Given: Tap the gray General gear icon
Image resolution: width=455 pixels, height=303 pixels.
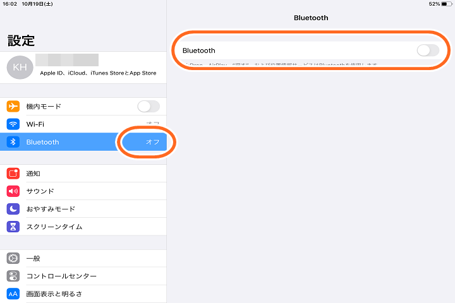Looking at the screenshot, I should coord(13,258).
